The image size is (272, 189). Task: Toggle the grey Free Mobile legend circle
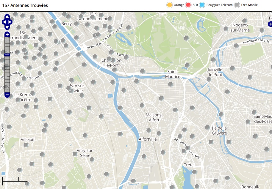click(237, 5)
